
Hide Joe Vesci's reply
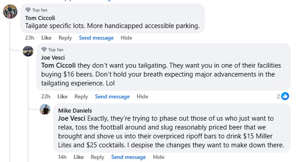pos(143,97)
